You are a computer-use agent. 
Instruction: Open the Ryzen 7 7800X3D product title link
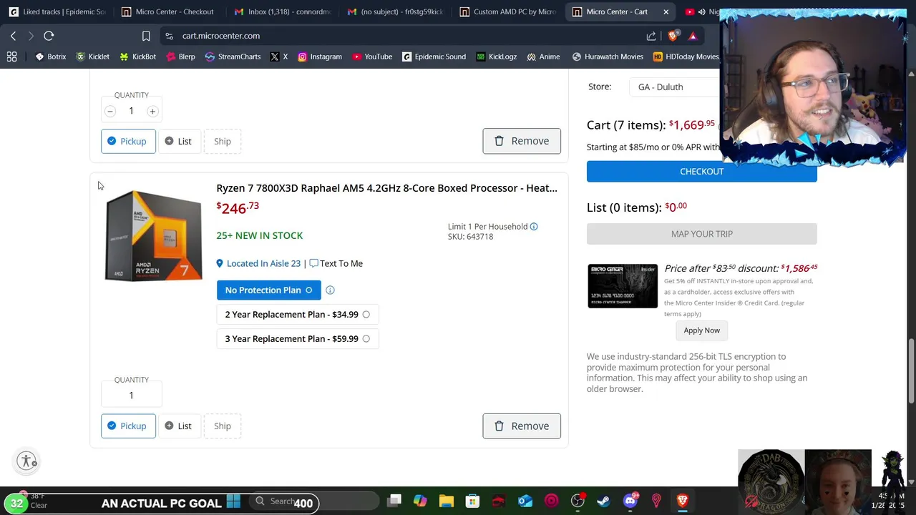pos(386,188)
